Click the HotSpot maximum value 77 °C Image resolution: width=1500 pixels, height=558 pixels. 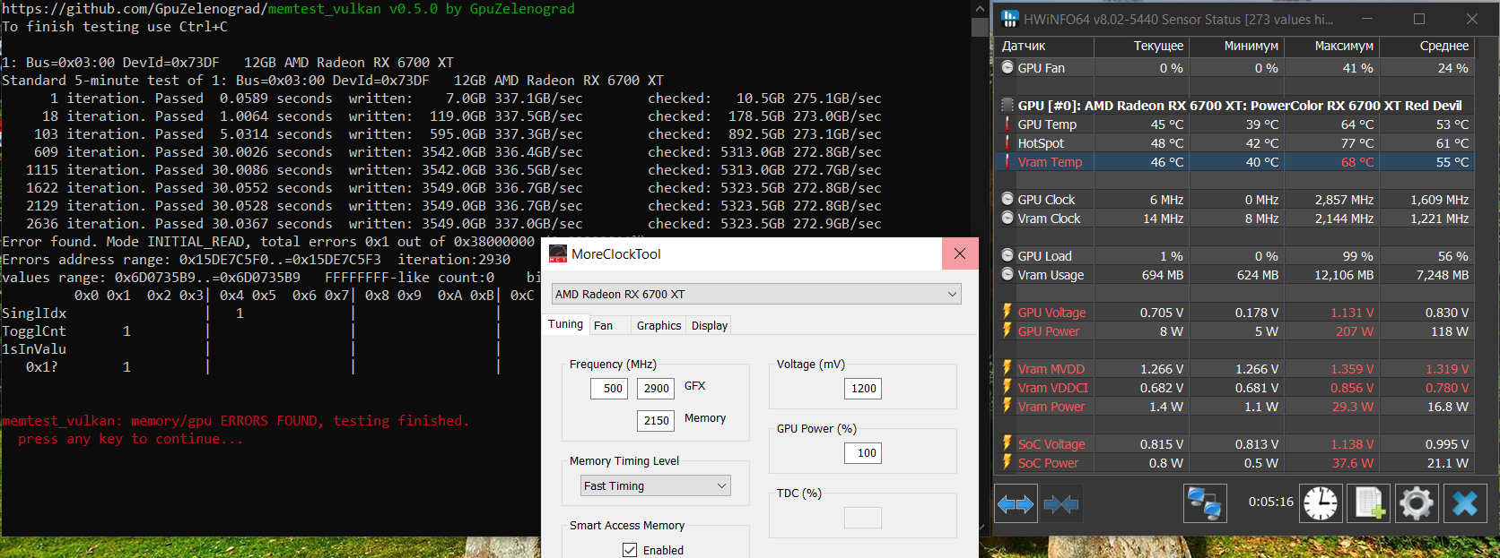click(1357, 143)
